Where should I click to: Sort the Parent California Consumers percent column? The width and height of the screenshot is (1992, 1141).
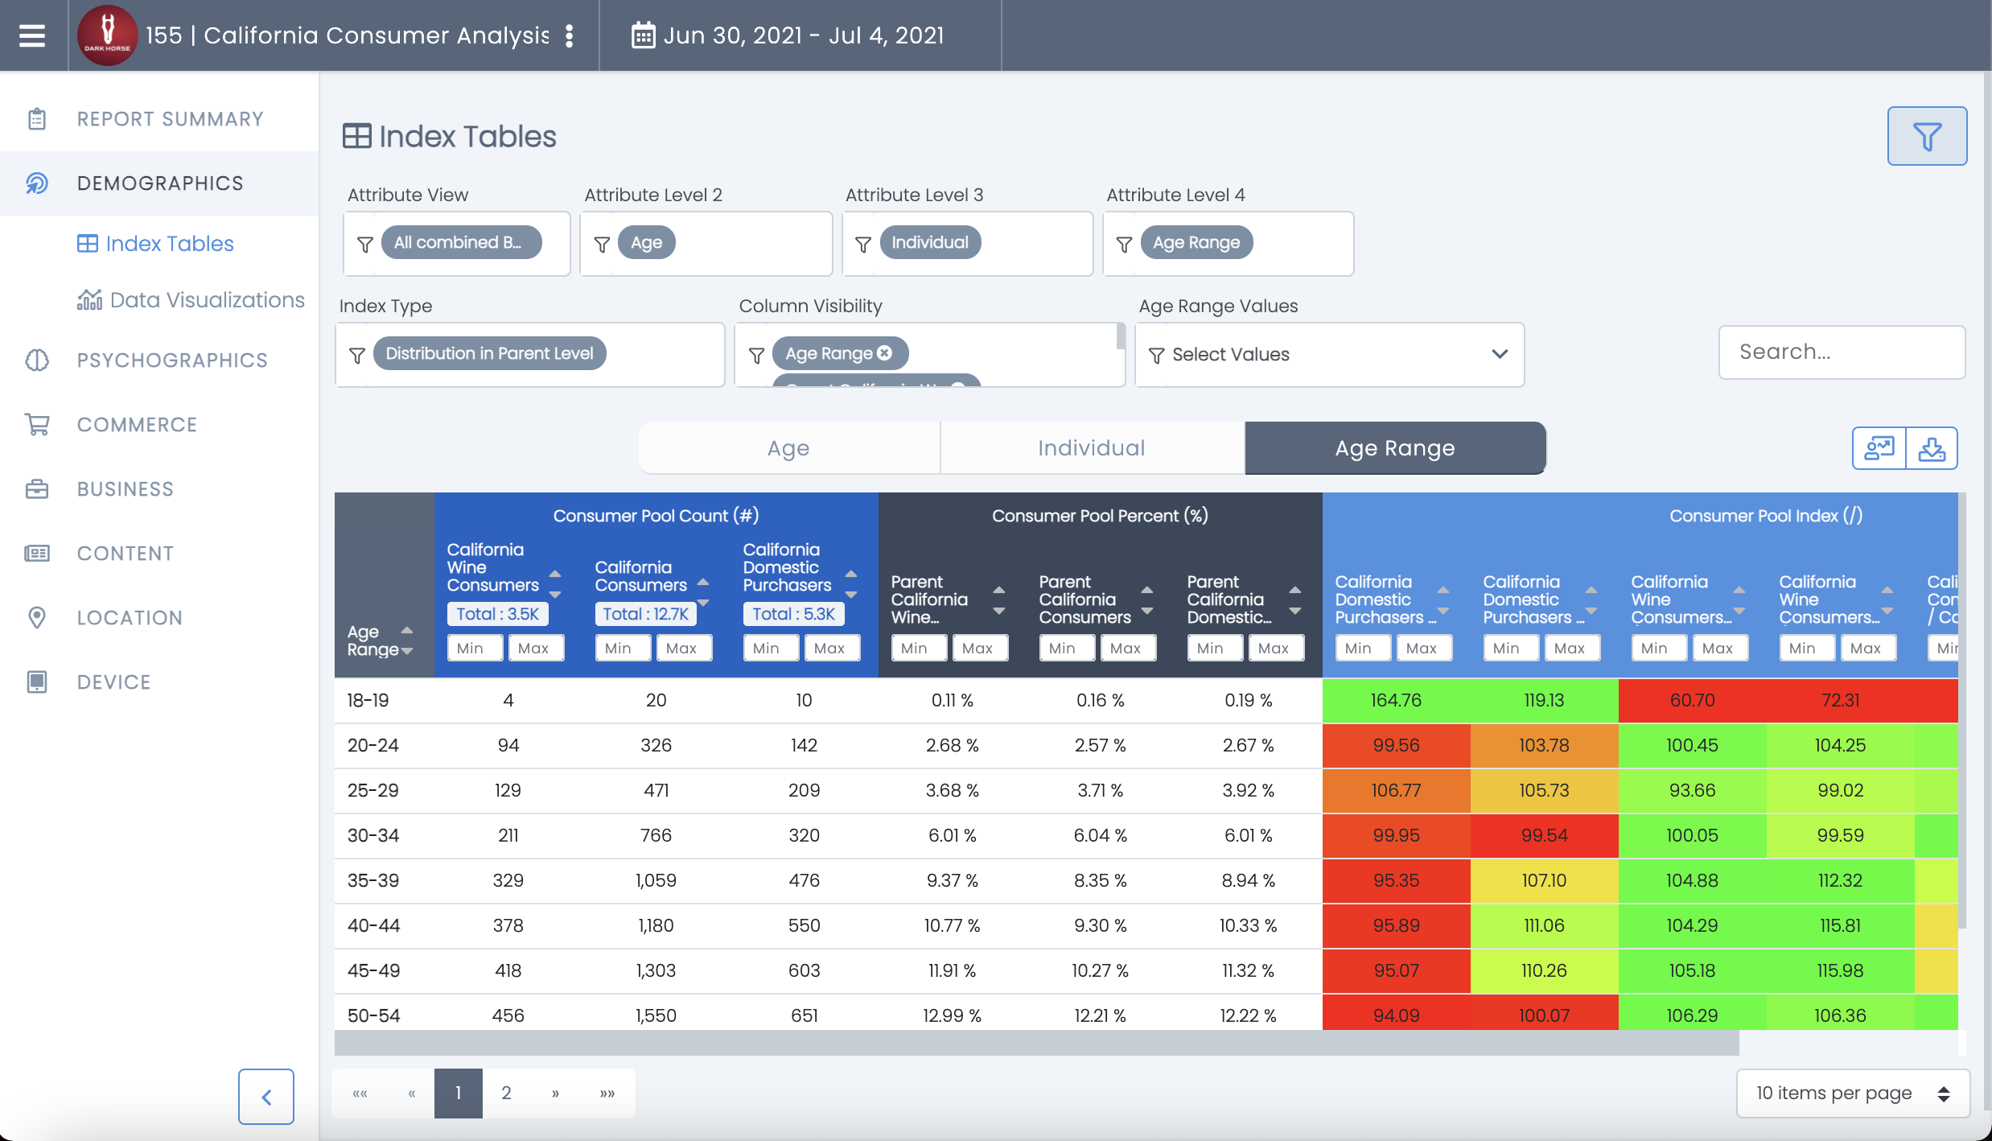click(x=1147, y=600)
